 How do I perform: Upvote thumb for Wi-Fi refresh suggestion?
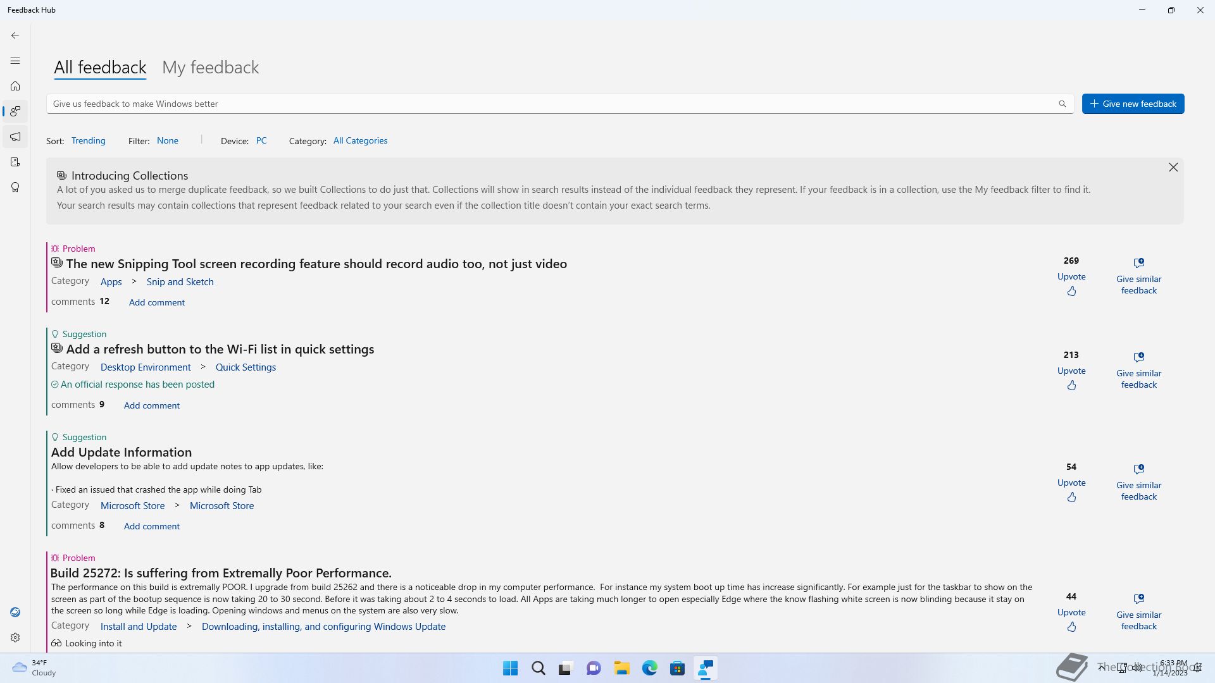tap(1071, 385)
